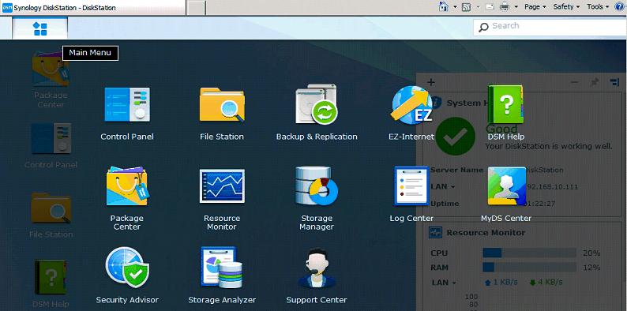
Task: Click browser Print icon
Action: pos(505,7)
